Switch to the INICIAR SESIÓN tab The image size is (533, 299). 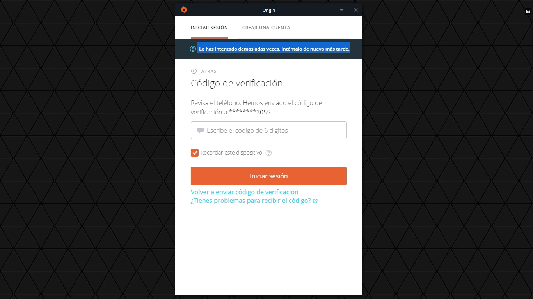[209, 28]
